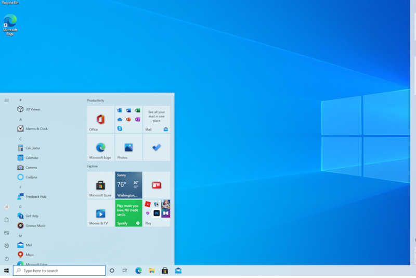Open PowerPoint in the Office apps tile
The image size is (416, 278).
[x=128, y=120]
